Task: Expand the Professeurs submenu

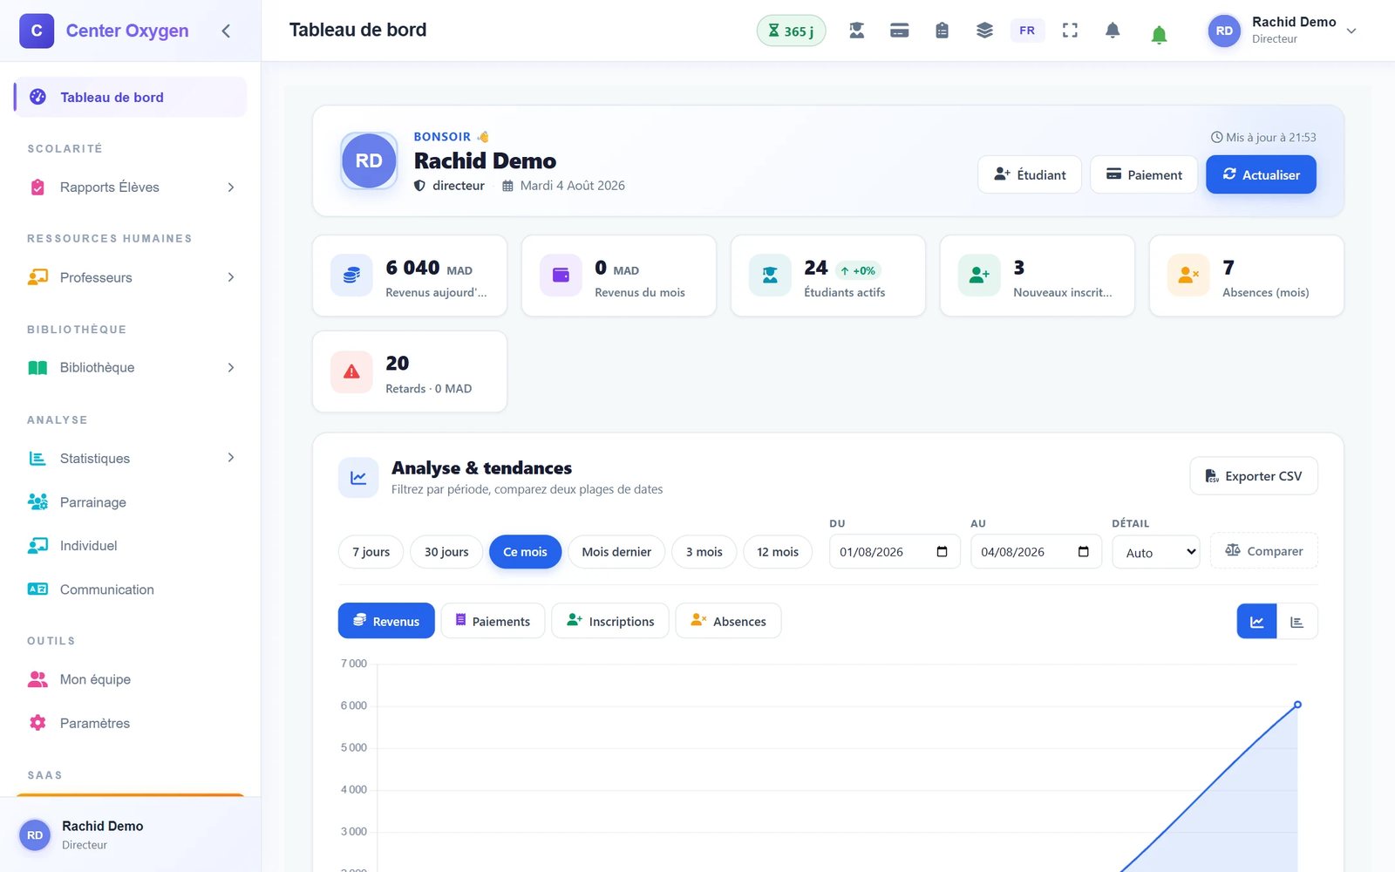Action: click(231, 277)
